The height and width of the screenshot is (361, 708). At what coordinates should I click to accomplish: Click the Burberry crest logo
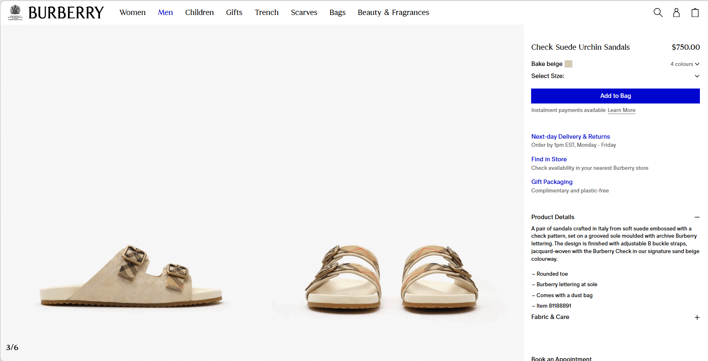(15, 13)
